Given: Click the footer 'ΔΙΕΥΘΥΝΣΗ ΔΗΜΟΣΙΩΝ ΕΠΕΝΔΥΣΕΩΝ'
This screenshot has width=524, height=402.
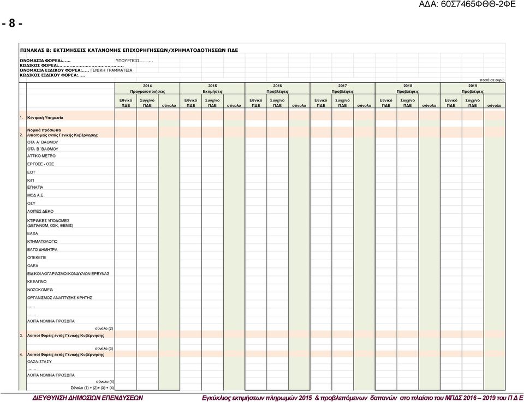Looking at the screenshot, I should tap(87, 398).
